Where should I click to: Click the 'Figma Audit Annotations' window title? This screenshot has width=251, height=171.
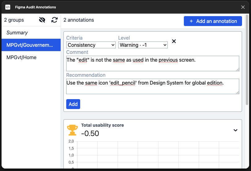point(35,7)
